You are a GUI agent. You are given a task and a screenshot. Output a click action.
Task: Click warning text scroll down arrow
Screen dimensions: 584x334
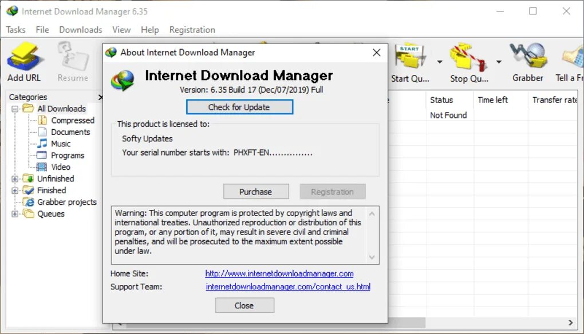[372, 257]
